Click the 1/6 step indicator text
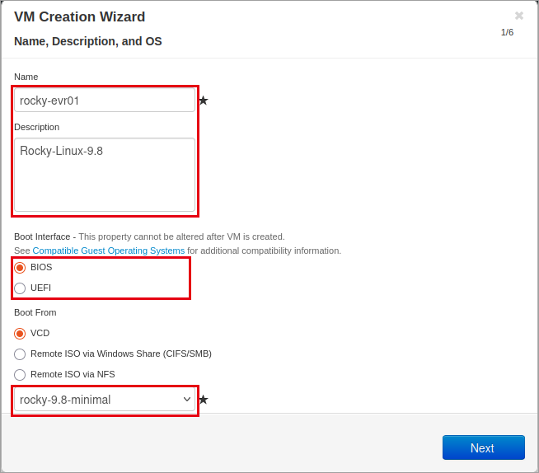 click(x=507, y=32)
